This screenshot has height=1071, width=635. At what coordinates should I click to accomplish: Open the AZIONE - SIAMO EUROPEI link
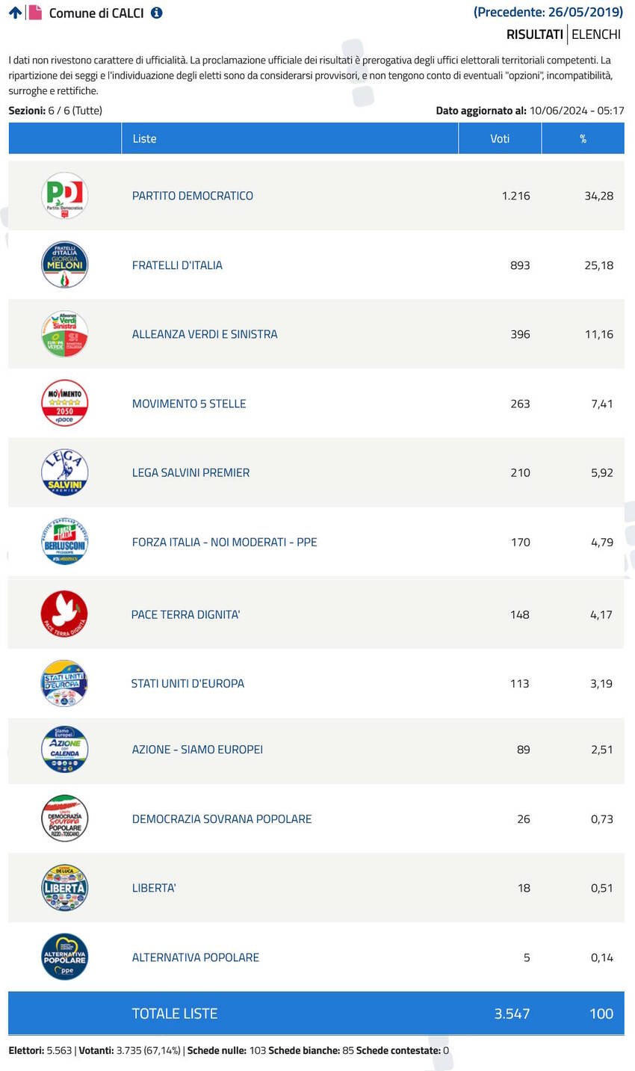point(197,750)
